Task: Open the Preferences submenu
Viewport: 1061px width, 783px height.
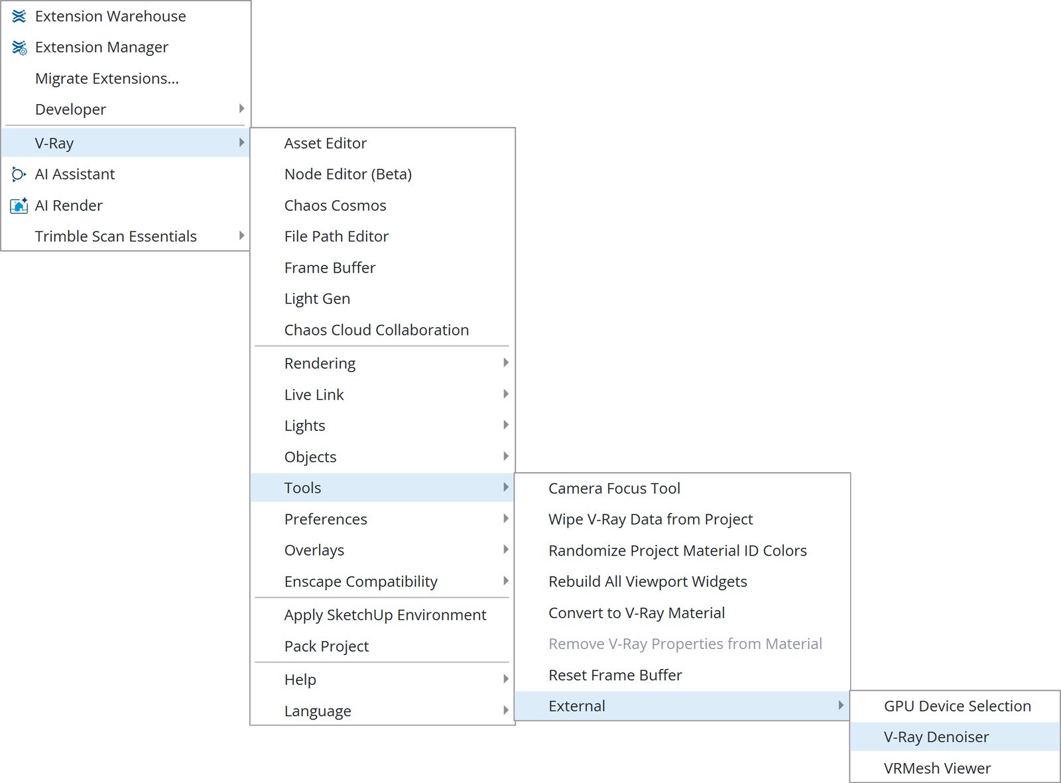Action: click(x=383, y=519)
